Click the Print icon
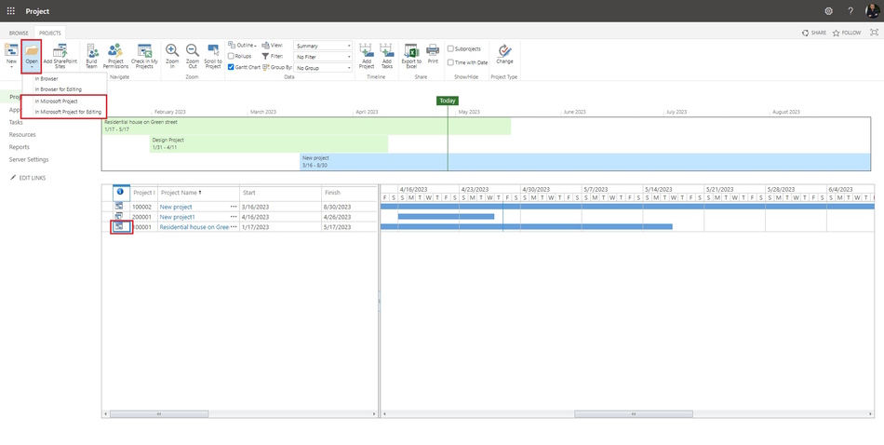 click(x=433, y=49)
